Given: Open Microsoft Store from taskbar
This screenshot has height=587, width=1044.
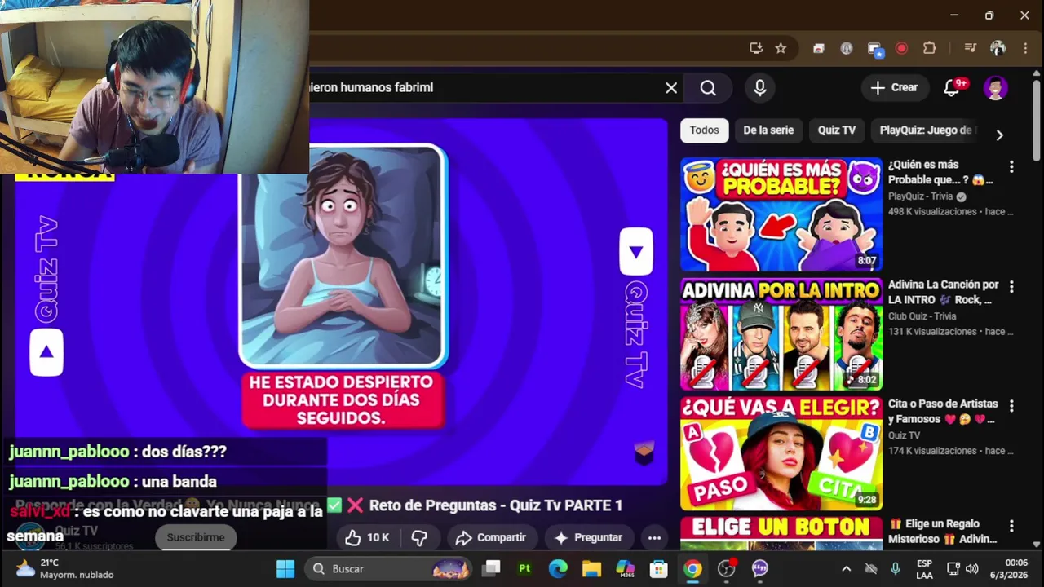Looking at the screenshot, I should 659,569.
